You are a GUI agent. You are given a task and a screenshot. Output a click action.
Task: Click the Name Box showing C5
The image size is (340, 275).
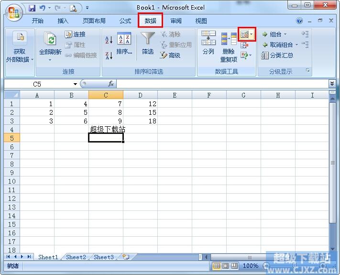37,84
